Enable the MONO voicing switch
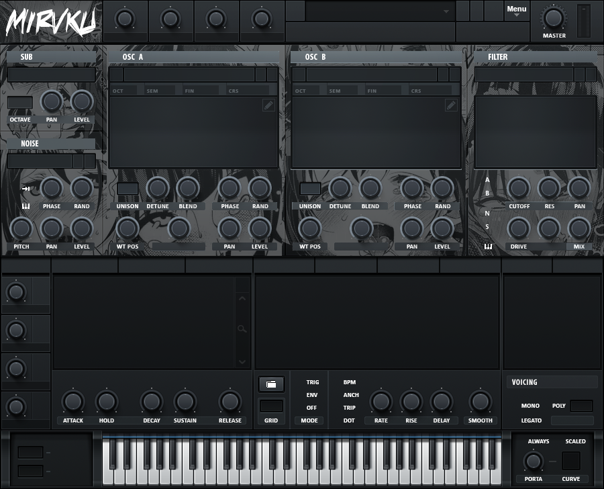The height and width of the screenshot is (489, 604). [x=530, y=406]
